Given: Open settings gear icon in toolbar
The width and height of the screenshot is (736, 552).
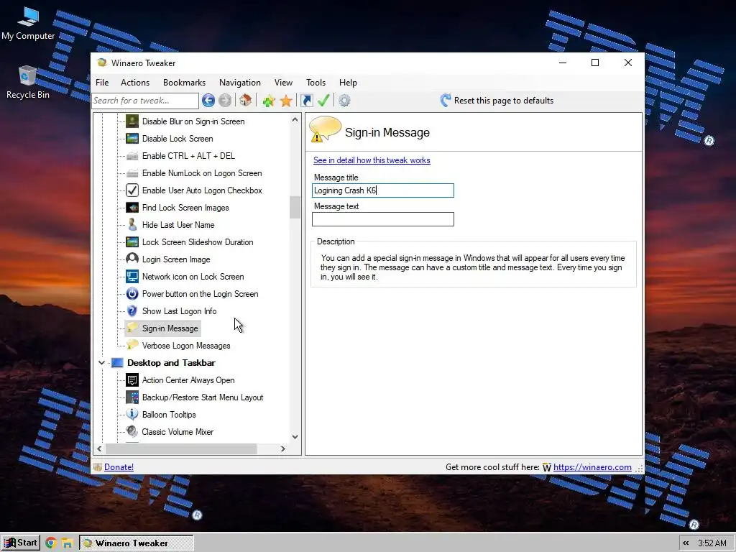Looking at the screenshot, I should pyautogui.click(x=344, y=101).
